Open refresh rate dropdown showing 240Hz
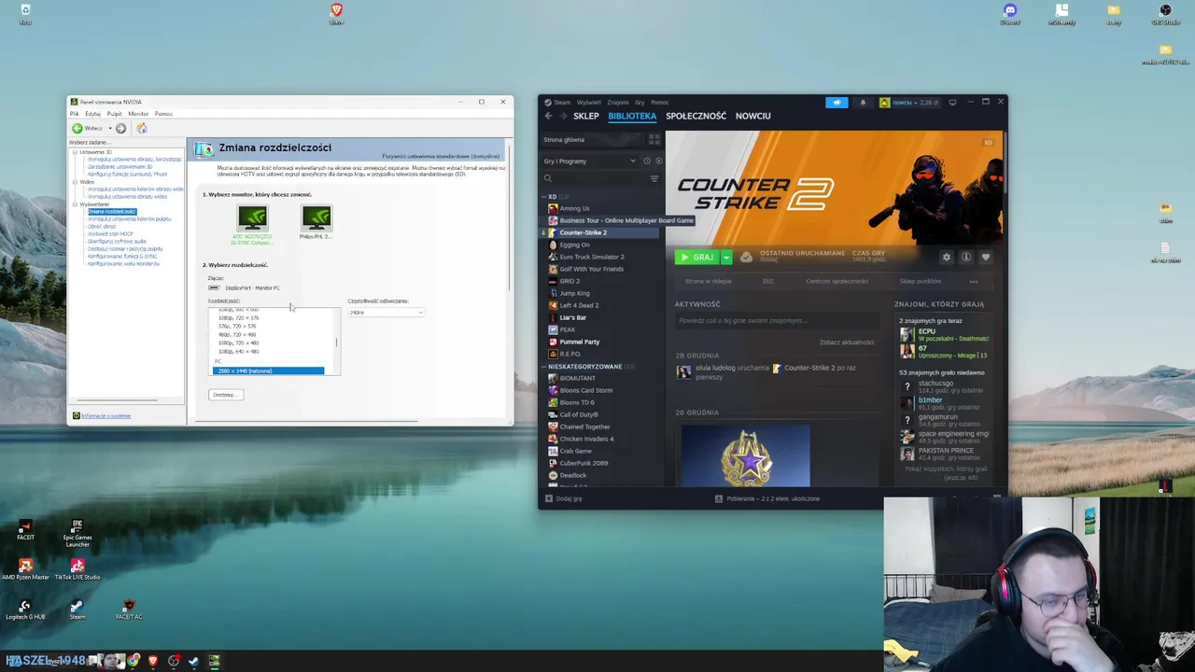 [x=386, y=312]
